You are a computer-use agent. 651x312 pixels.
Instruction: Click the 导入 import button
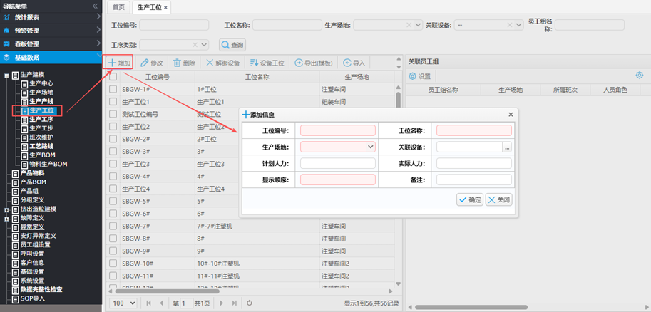[x=354, y=63]
